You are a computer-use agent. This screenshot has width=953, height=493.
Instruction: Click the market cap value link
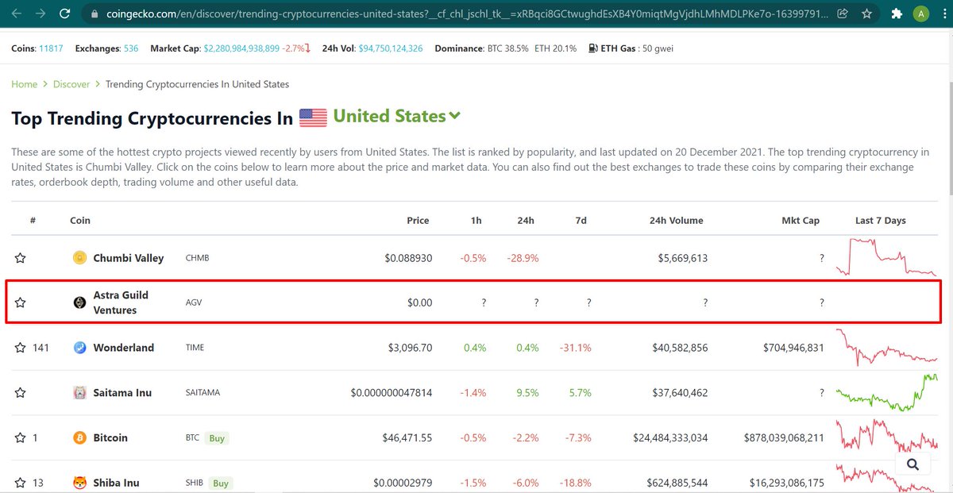point(241,48)
